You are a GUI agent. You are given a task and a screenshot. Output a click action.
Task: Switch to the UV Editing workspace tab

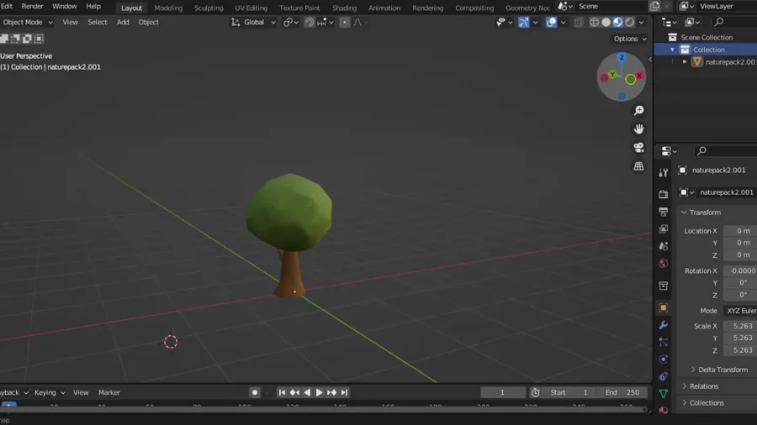[x=251, y=8]
